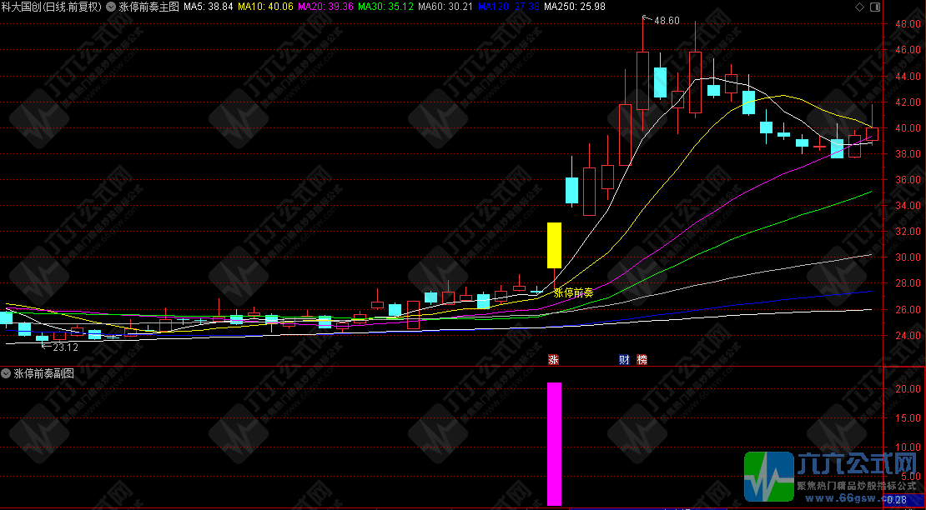Expand the 涨停前奏主图 indicator dropdown arrow
Viewport: 926px width, 510px height.
click(x=111, y=7)
